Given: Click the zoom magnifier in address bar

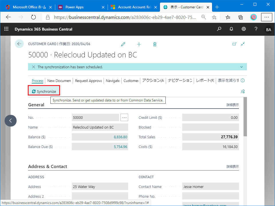Looking at the screenshot, I should 204,17.
